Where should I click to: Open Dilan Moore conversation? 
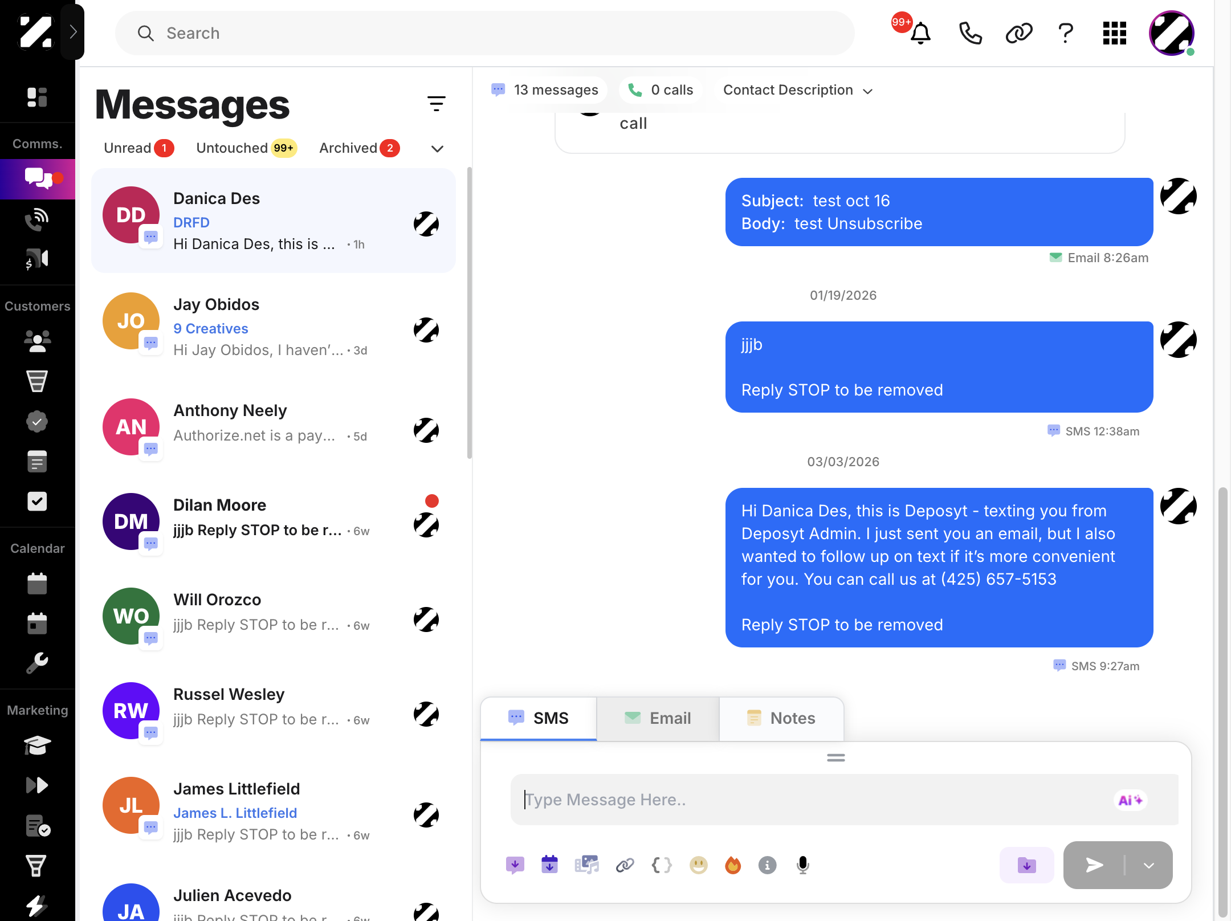tap(274, 521)
